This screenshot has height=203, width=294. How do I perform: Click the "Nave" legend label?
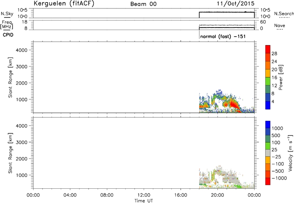[280, 26]
